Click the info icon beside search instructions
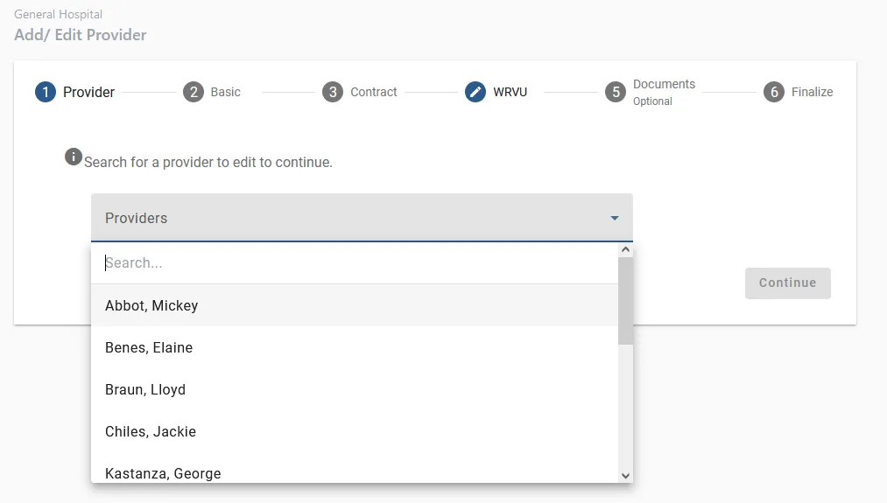 coord(74,157)
